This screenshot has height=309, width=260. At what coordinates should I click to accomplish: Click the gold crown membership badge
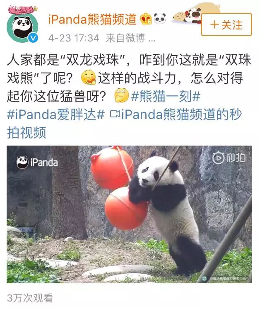pos(146,19)
